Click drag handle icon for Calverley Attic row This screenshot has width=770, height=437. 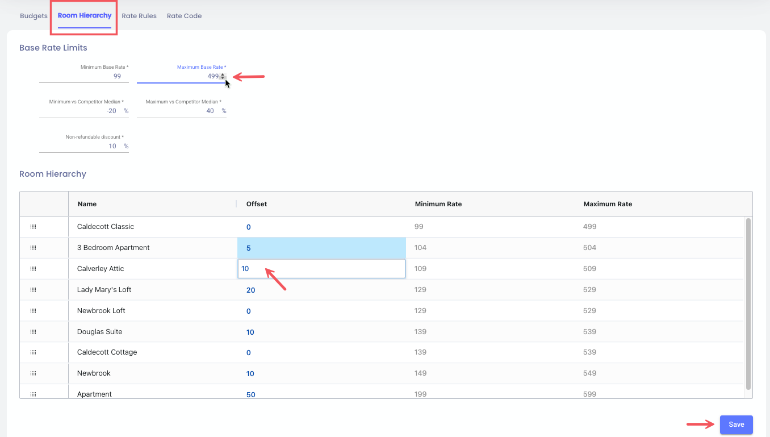33,269
